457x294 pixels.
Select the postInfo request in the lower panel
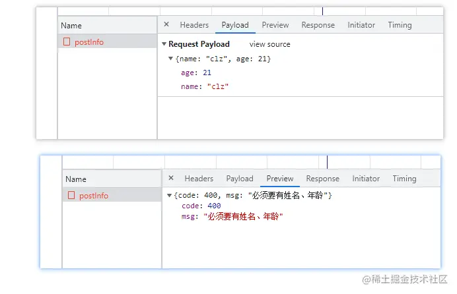tap(112, 195)
